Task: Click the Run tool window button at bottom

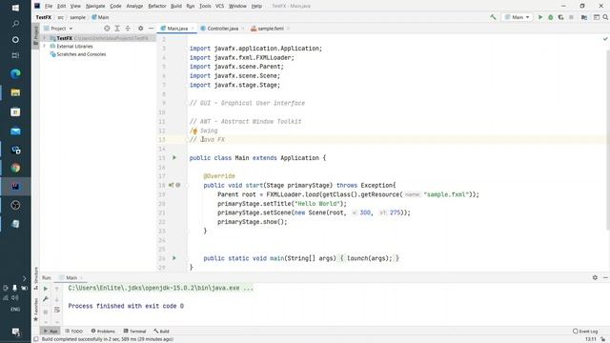Action: [x=51, y=331]
